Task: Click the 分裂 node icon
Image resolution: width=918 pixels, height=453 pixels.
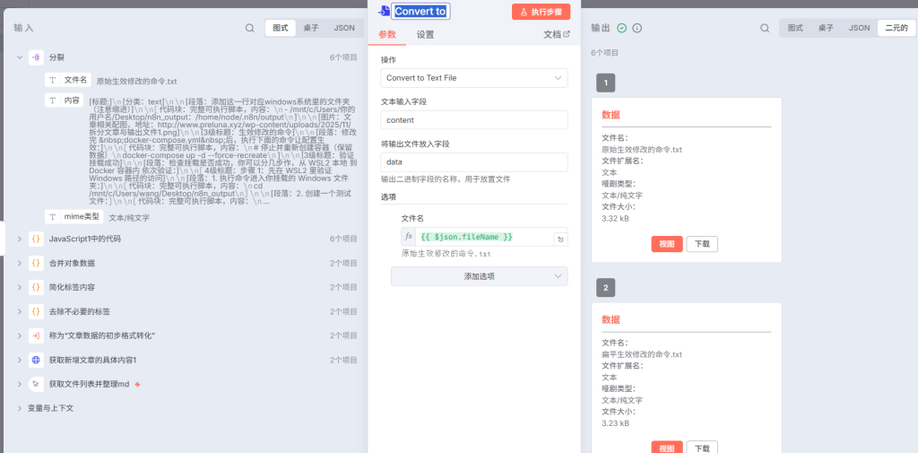Action: (x=36, y=57)
